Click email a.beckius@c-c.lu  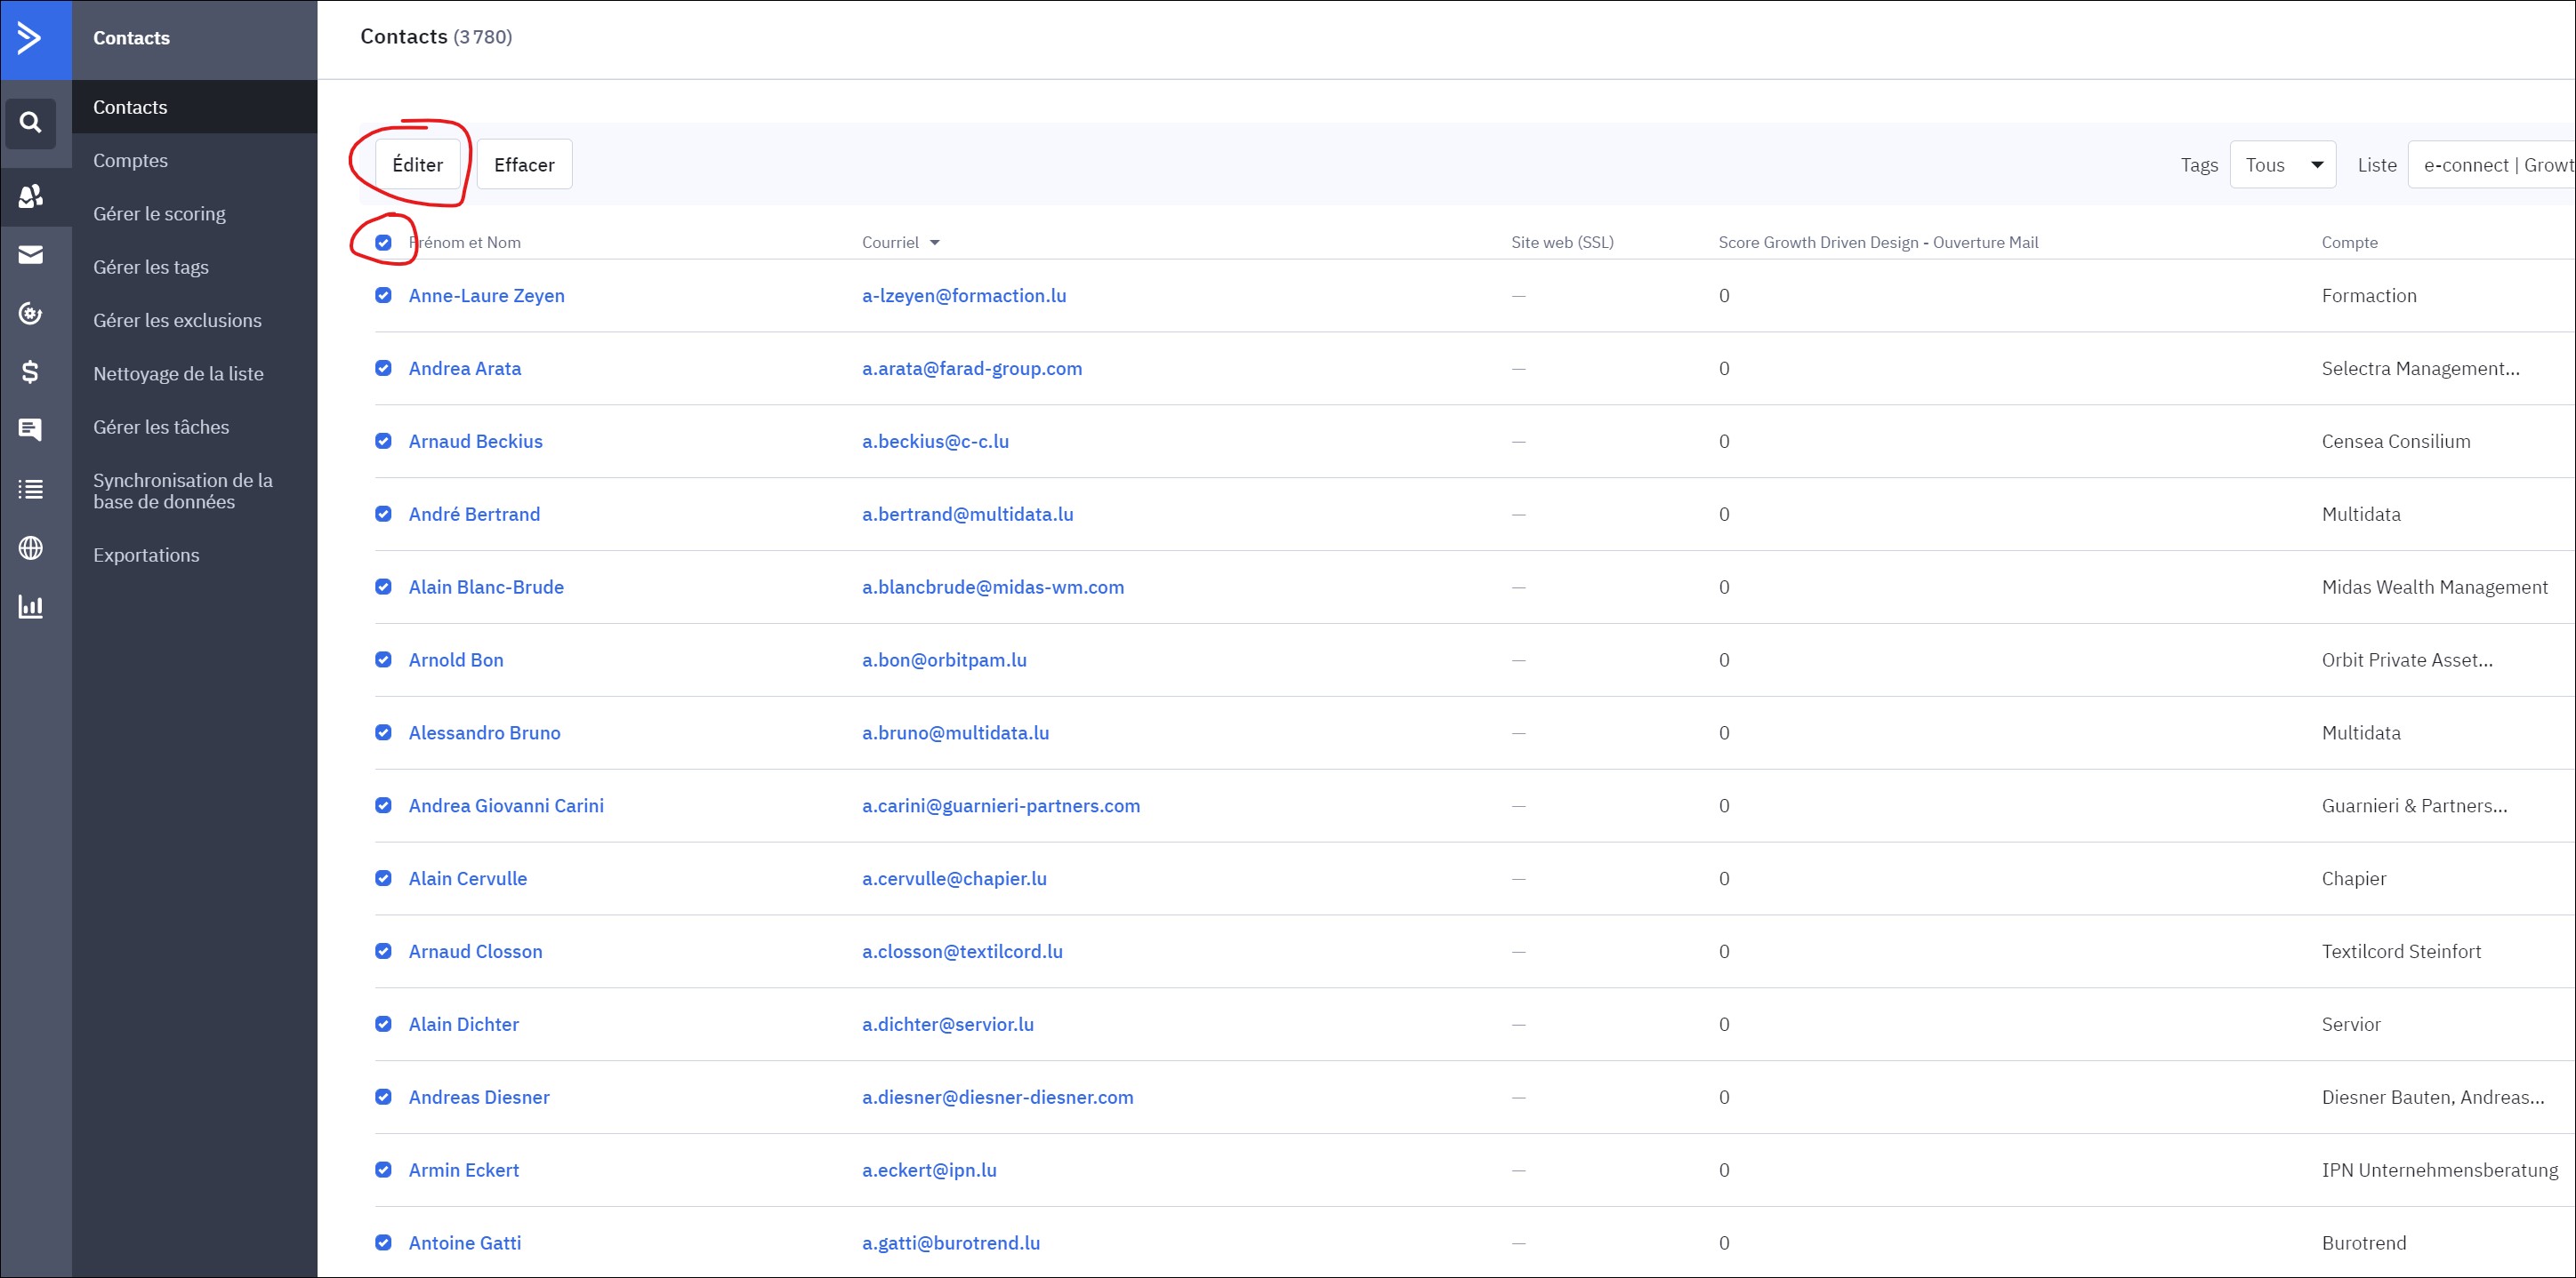coord(936,442)
